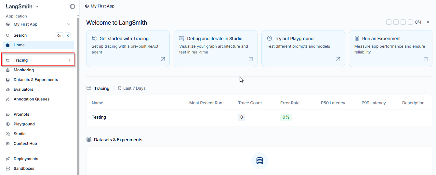Viewport: 436px width, 175px height.
Task: Expand the My First App application selector
Action: (38, 24)
